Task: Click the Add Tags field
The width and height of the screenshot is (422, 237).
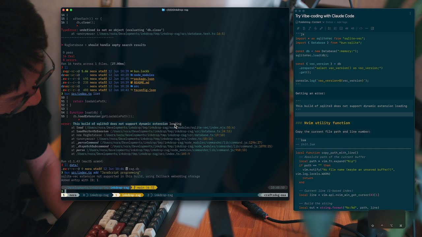Action: (342, 22)
